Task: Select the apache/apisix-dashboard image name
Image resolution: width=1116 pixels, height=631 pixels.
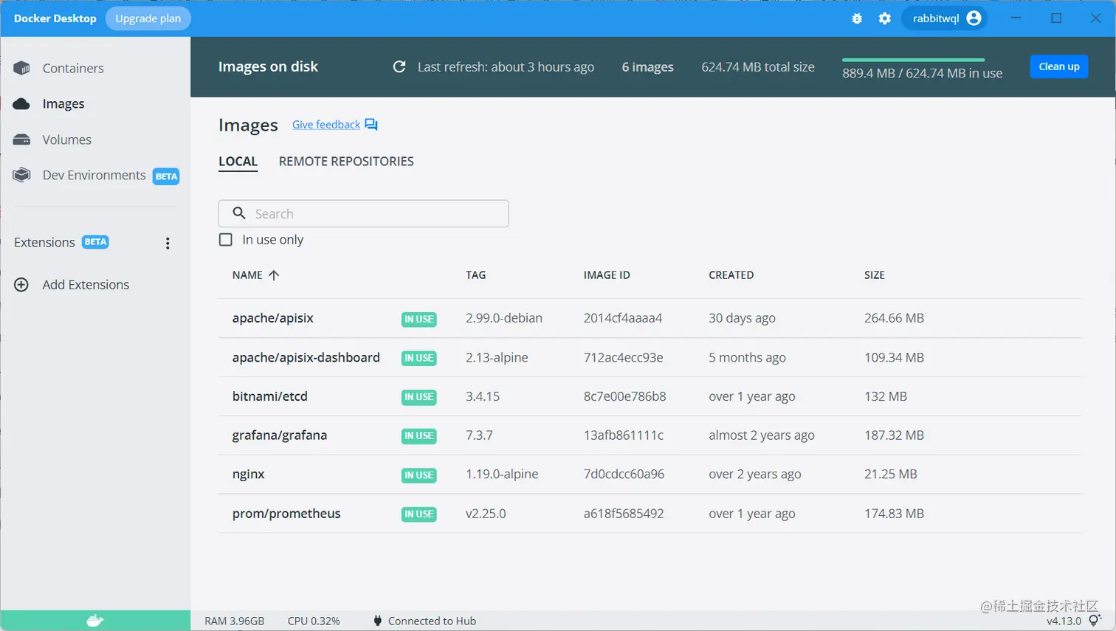Action: (306, 357)
